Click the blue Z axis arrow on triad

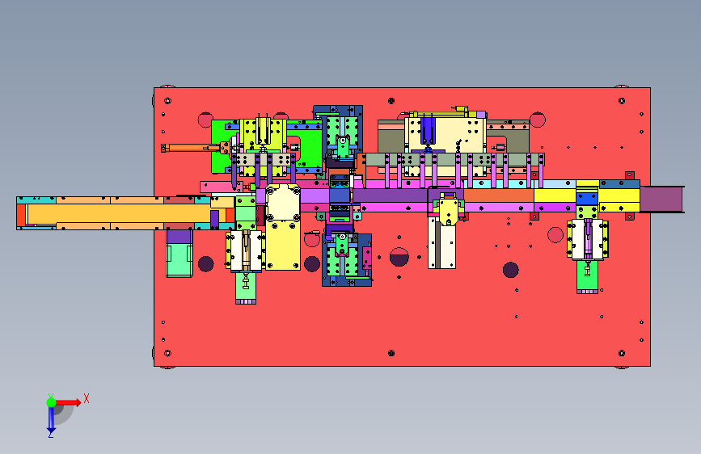tap(51, 420)
